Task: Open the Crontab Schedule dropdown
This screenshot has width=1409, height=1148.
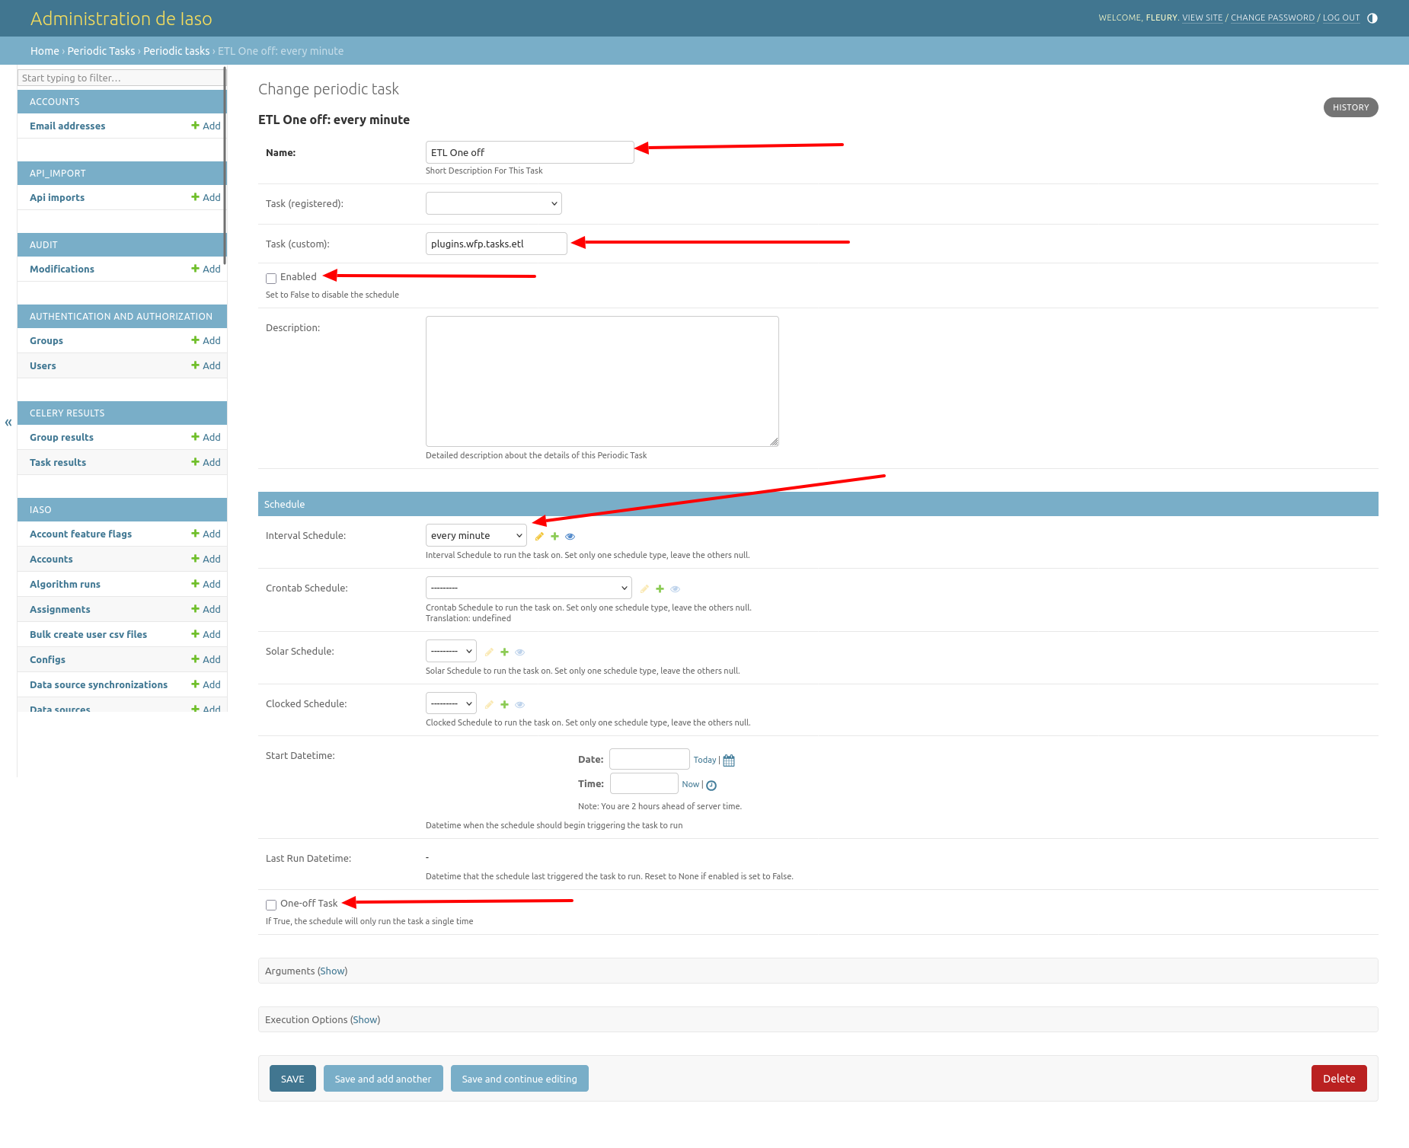Action: coord(529,588)
